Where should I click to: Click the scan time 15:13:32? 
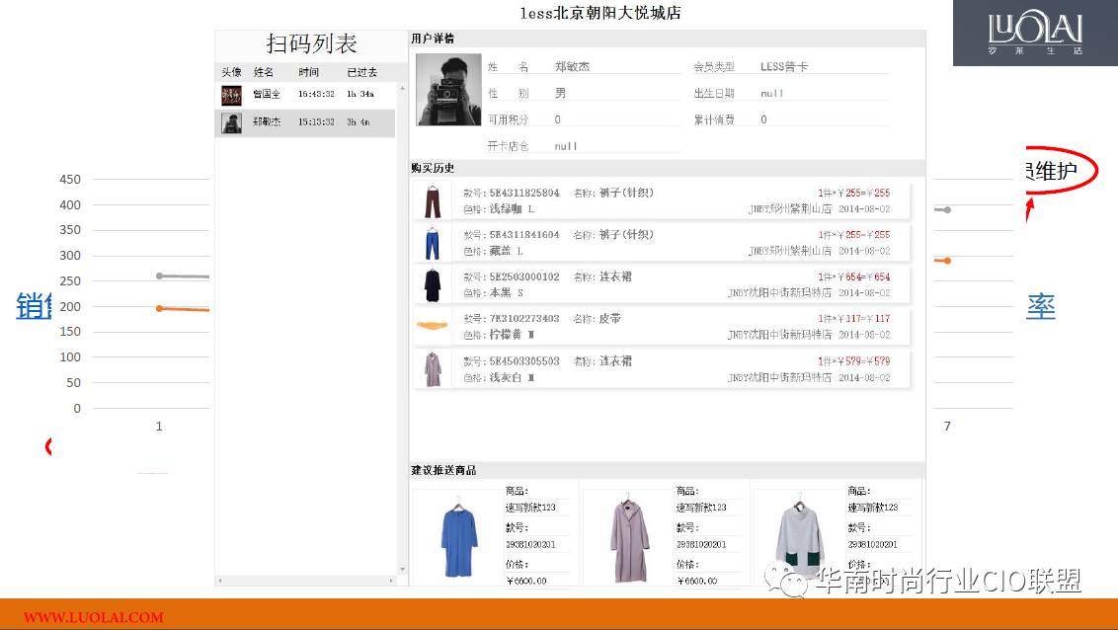317,121
